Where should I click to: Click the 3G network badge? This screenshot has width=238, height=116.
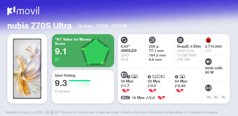click(223, 97)
